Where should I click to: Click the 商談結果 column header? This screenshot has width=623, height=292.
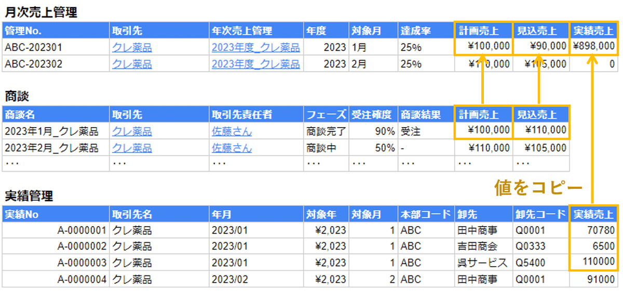coord(426,115)
